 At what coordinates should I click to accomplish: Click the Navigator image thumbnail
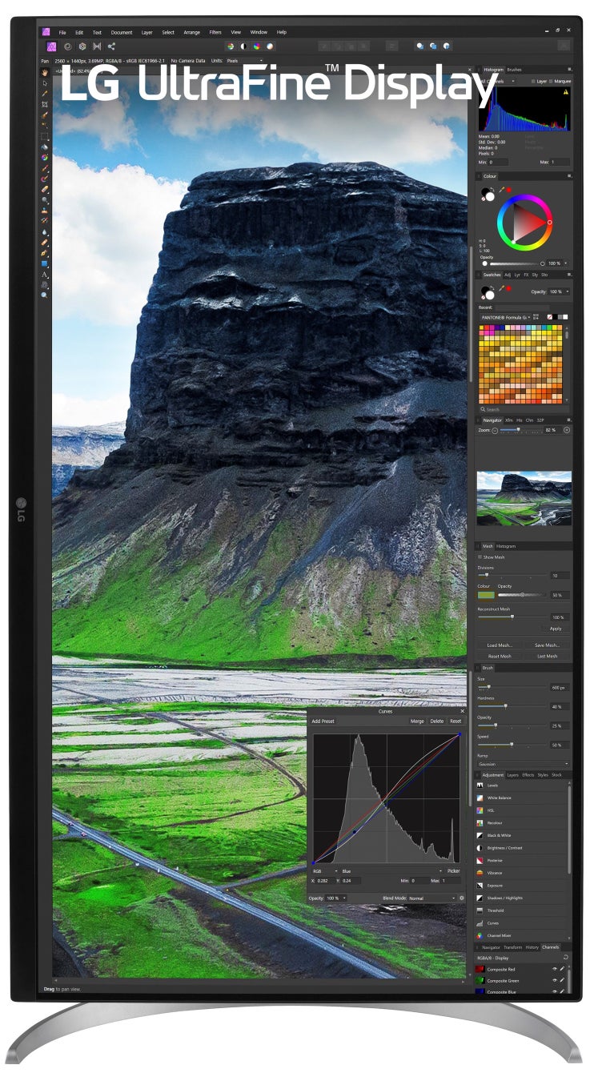pyautogui.click(x=524, y=498)
